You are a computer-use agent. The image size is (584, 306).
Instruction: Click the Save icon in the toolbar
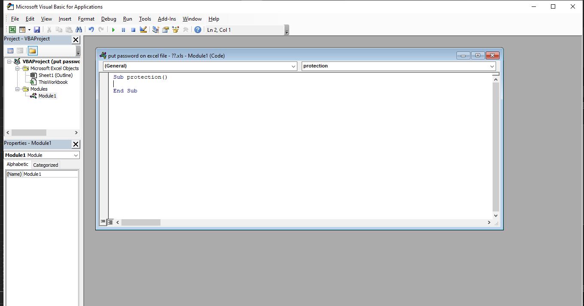[37, 29]
